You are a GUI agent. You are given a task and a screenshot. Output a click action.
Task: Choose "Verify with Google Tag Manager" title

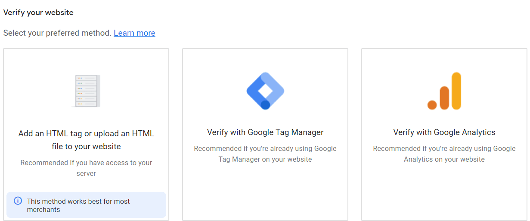[x=265, y=132]
